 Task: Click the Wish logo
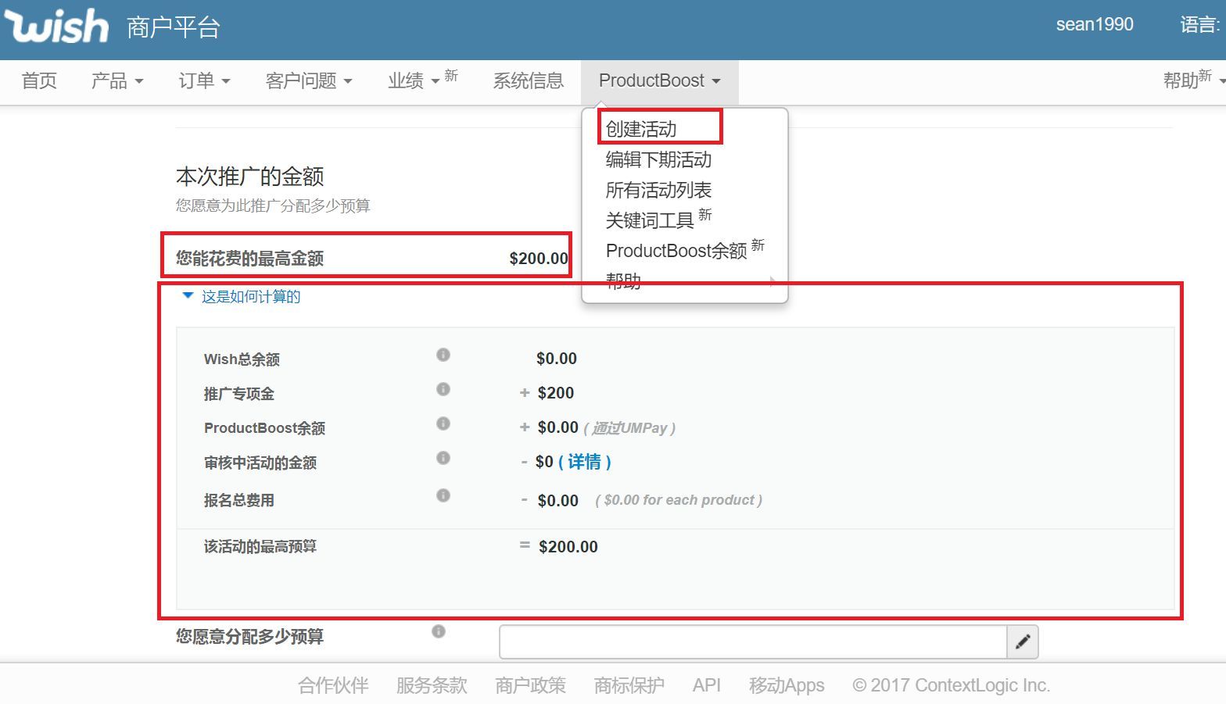click(56, 26)
